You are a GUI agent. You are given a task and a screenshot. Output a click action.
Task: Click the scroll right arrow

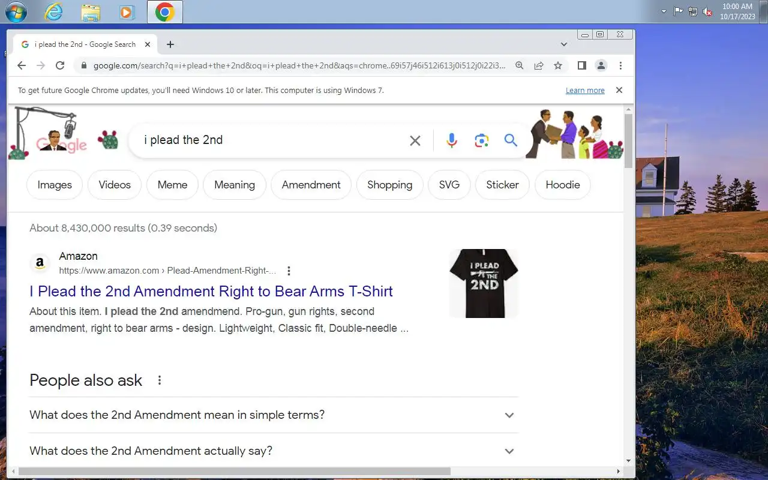coord(619,472)
